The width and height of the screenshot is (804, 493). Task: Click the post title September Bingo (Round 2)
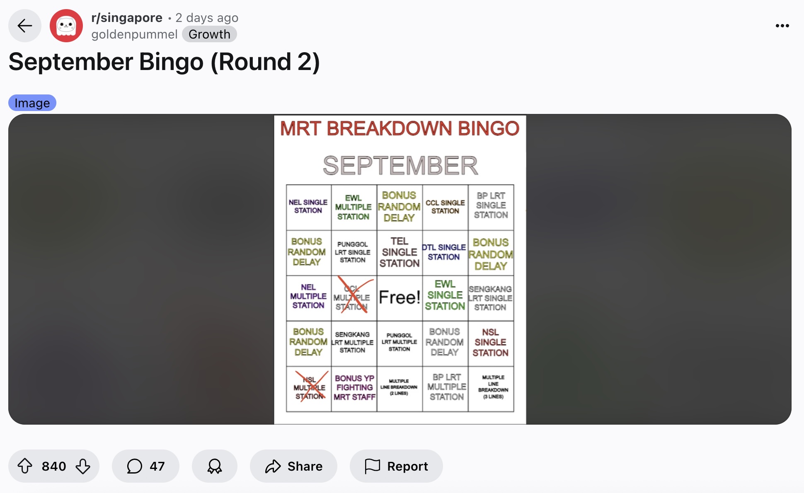[x=164, y=62]
